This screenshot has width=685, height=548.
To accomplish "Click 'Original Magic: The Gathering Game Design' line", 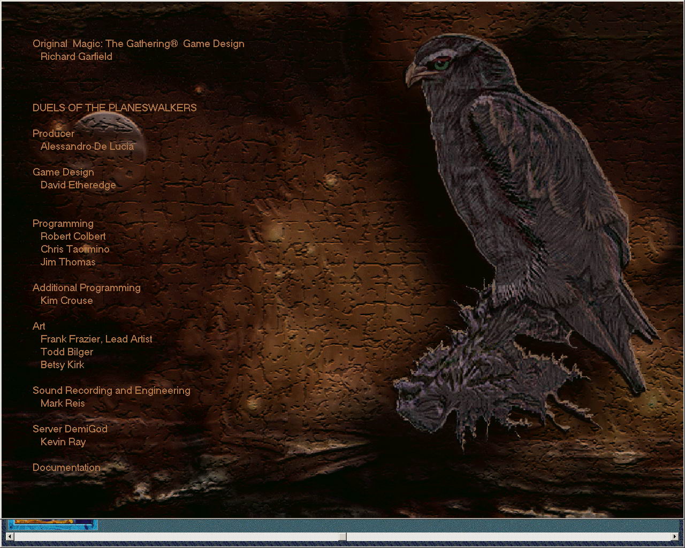I will [x=139, y=44].
